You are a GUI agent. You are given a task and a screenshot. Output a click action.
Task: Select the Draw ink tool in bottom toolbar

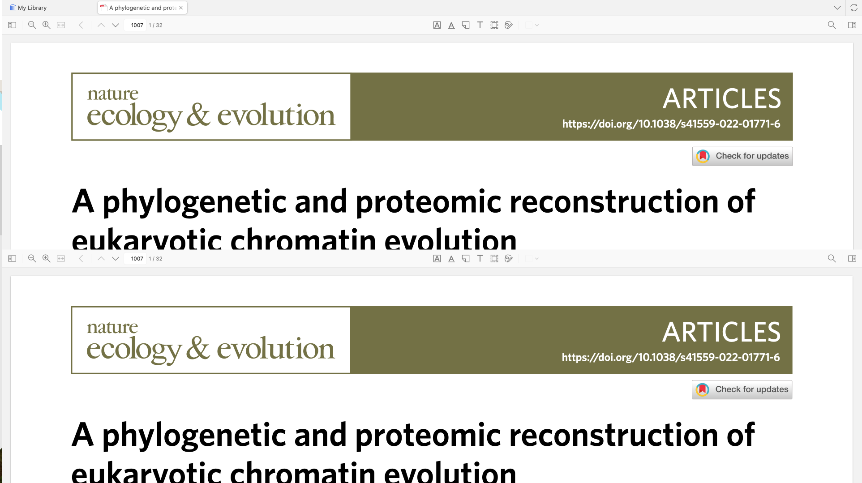[x=509, y=258]
